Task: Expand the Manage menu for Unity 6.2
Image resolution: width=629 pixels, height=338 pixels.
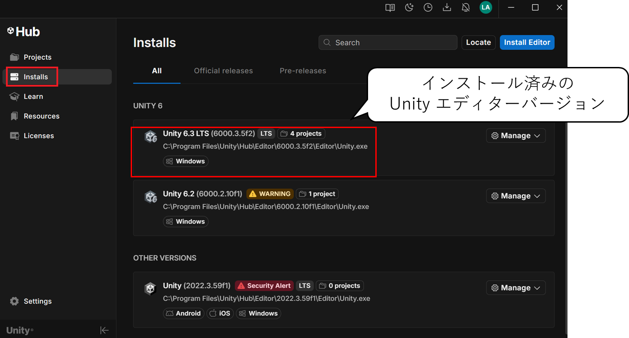Action: (x=515, y=195)
